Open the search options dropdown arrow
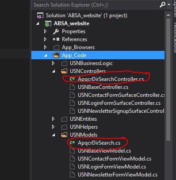Screen dimensions: 176x180 coord(169,5)
